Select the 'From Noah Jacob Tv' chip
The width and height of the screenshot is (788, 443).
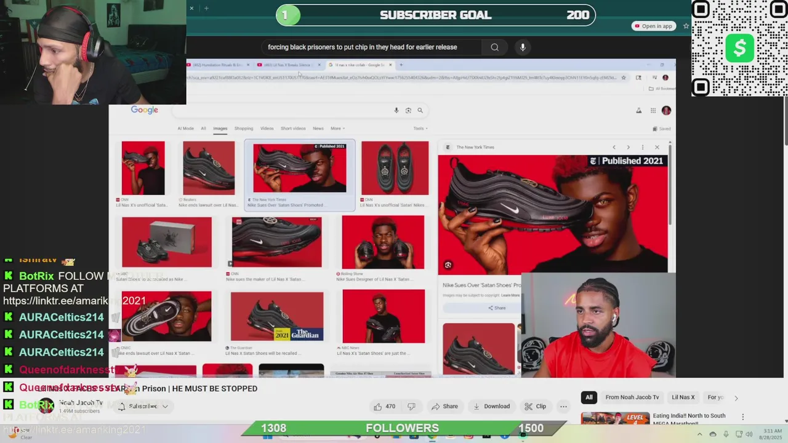point(632,397)
